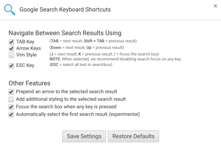Click the 'Vim Style' label text
Viewport: 221px width, 148px height.
tap(26, 55)
